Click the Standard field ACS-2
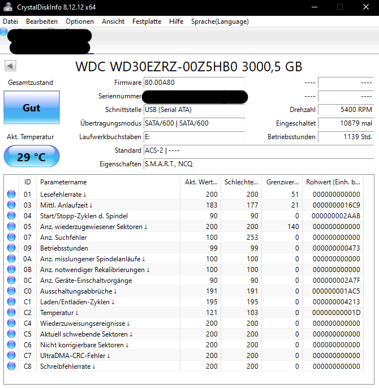 pos(259,150)
